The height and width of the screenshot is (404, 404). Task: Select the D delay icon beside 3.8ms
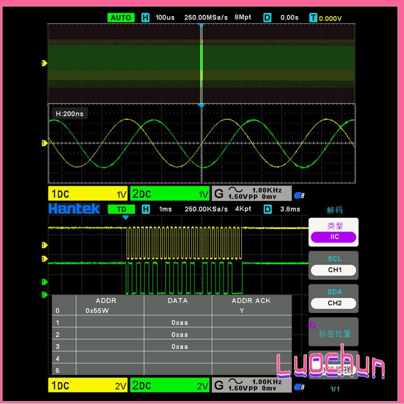click(268, 209)
